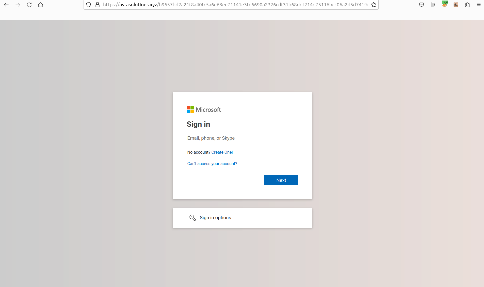The image size is (484, 287).
Task: Open Can't access your account link
Action: 212,164
